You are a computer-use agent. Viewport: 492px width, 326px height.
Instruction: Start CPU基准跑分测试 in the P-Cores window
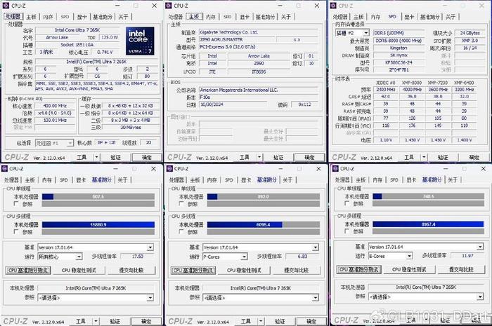pyautogui.click(x=193, y=270)
